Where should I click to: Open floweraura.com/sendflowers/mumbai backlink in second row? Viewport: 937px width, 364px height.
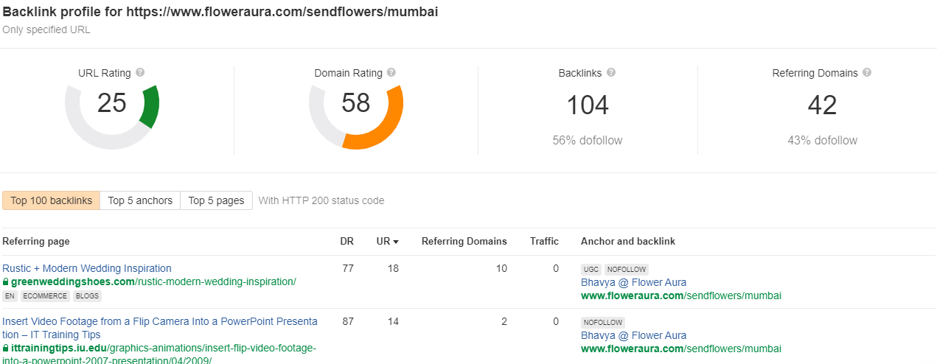tap(681, 349)
